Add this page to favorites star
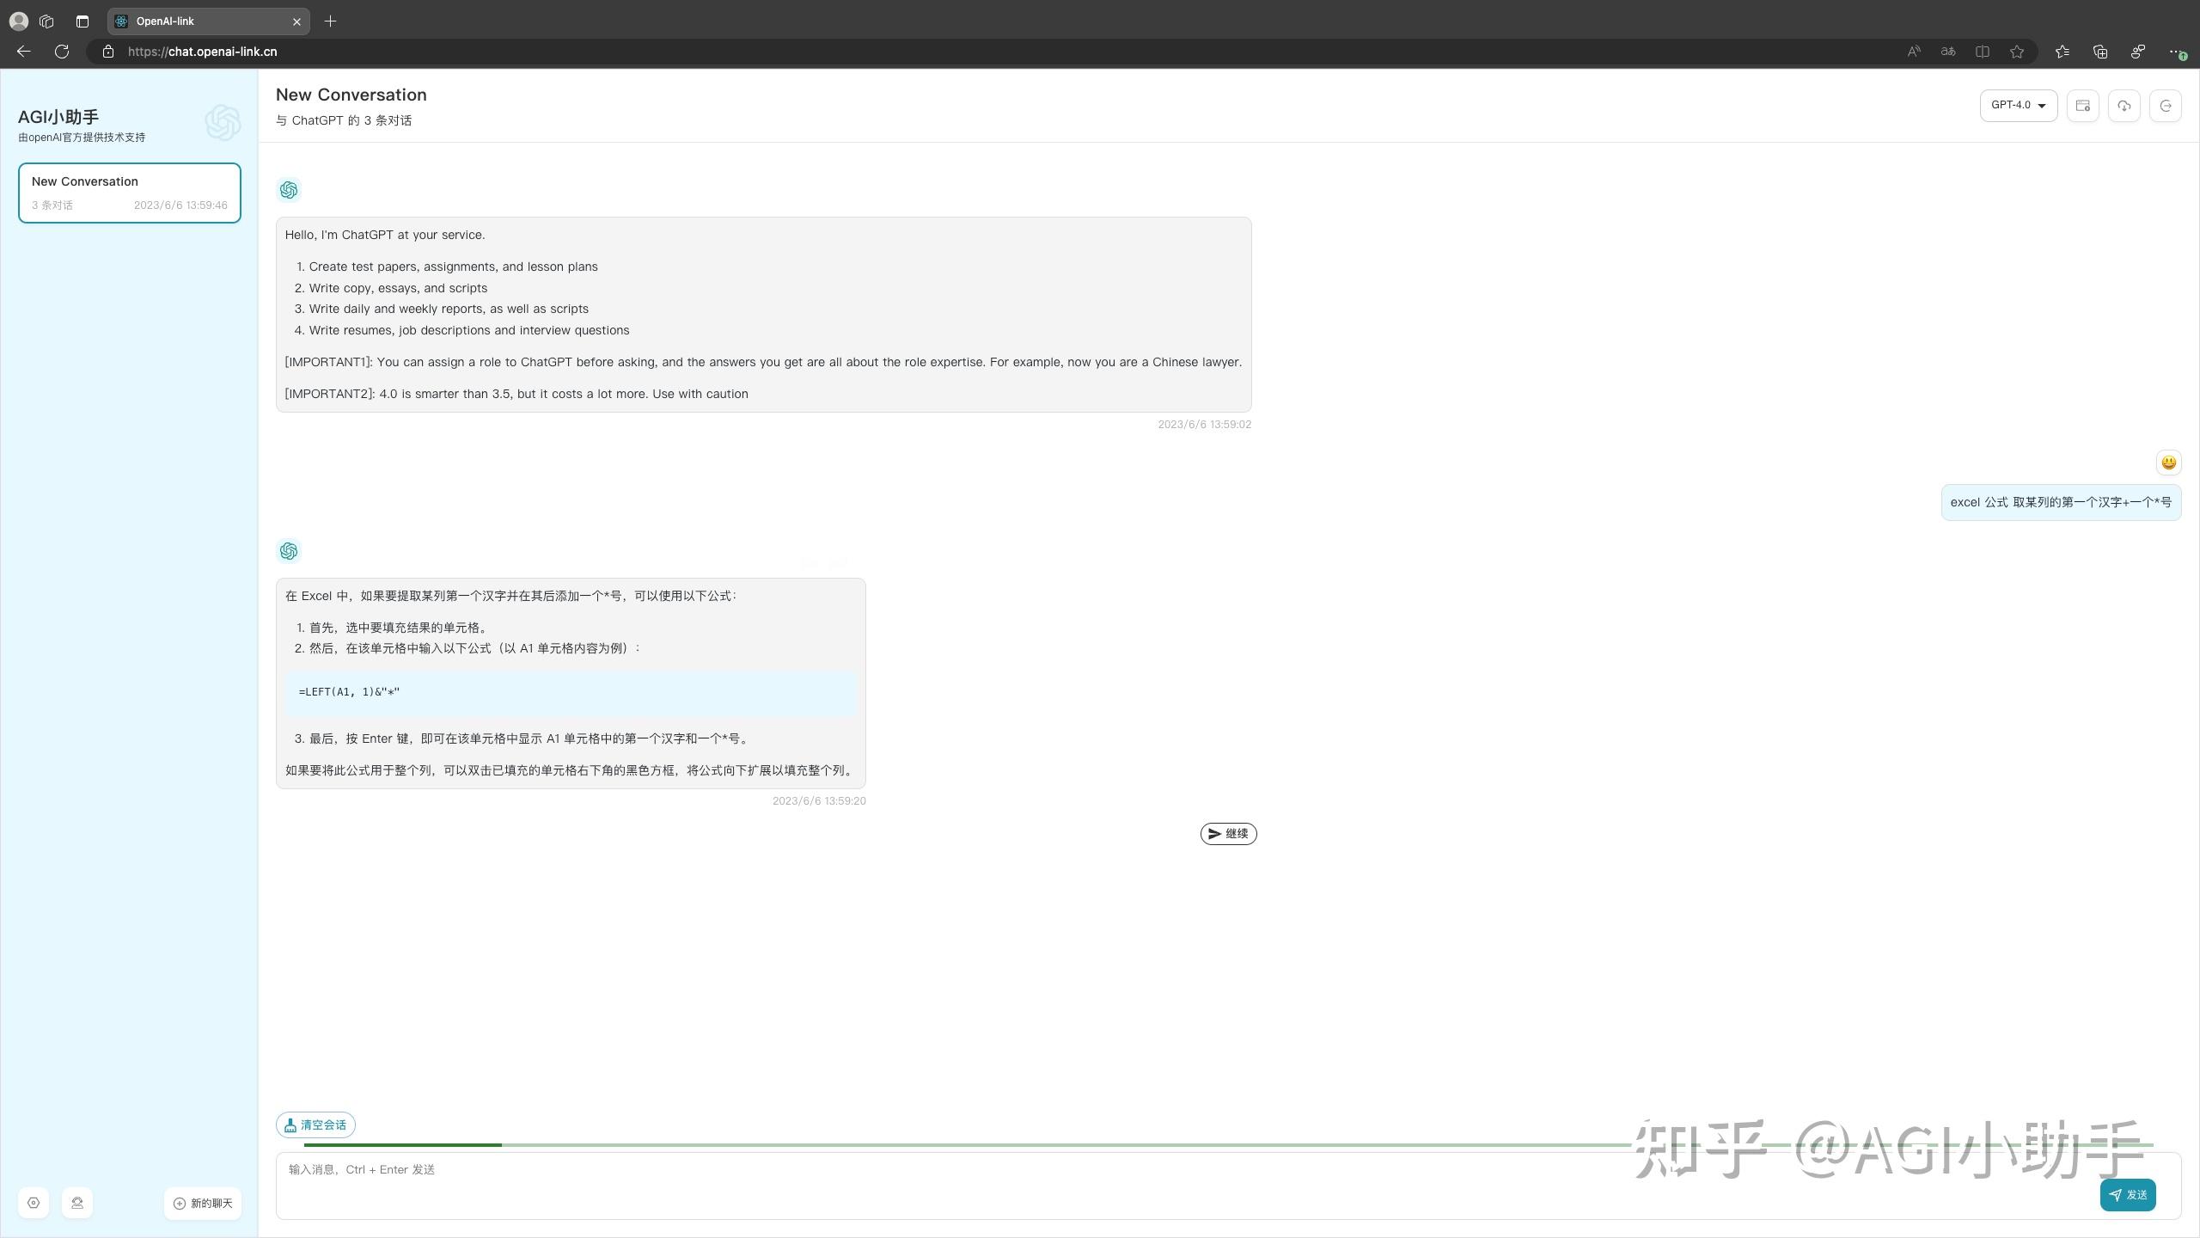2200x1238 pixels. [x=2017, y=52]
